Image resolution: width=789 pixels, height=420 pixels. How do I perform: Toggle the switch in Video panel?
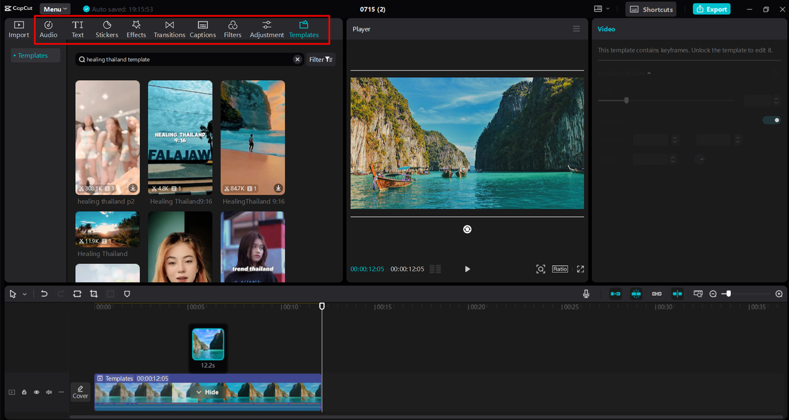click(x=771, y=120)
